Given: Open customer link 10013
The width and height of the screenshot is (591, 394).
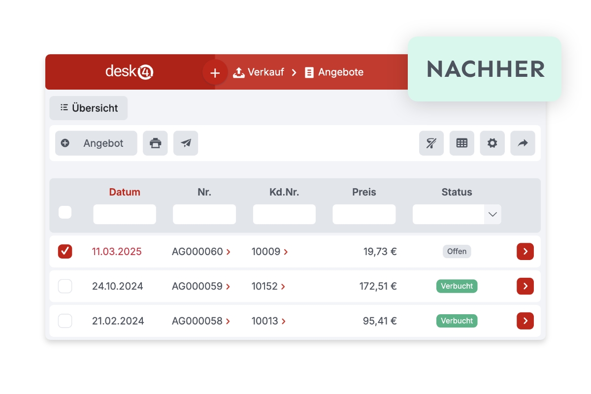Looking at the screenshot, I should pyautogui.click(x=268, y=321).
